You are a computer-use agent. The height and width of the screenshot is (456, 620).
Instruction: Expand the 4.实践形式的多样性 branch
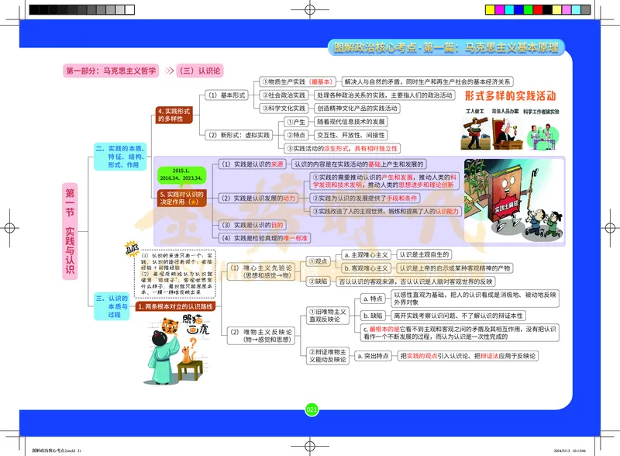(x=174, y=116)
